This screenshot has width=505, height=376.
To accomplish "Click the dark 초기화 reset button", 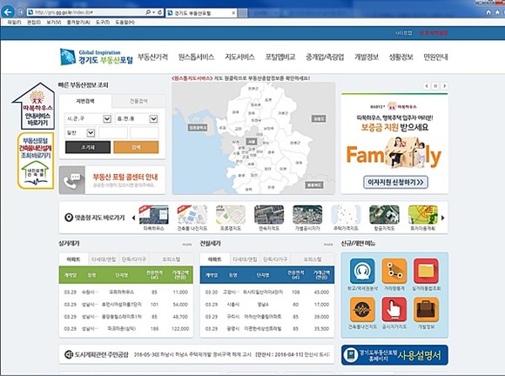I will point(88,147).
